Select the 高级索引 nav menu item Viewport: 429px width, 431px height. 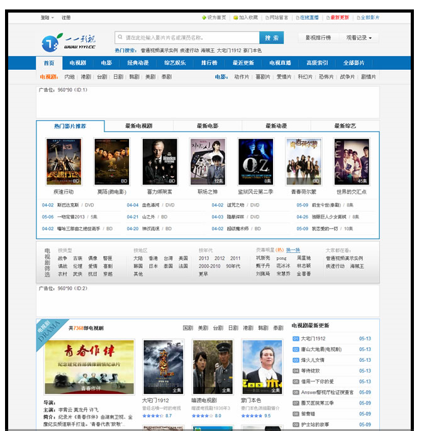pyautogui.click(x=317, y=63)
